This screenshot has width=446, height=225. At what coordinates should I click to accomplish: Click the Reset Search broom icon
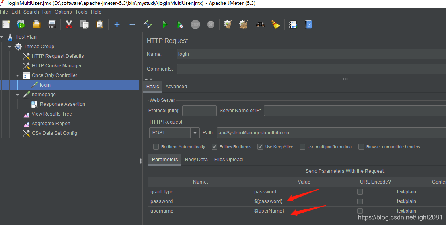[275, 24]
